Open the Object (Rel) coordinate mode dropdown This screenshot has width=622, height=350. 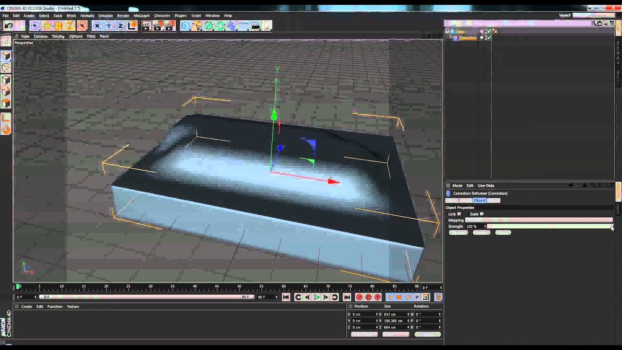click(364, 334)
